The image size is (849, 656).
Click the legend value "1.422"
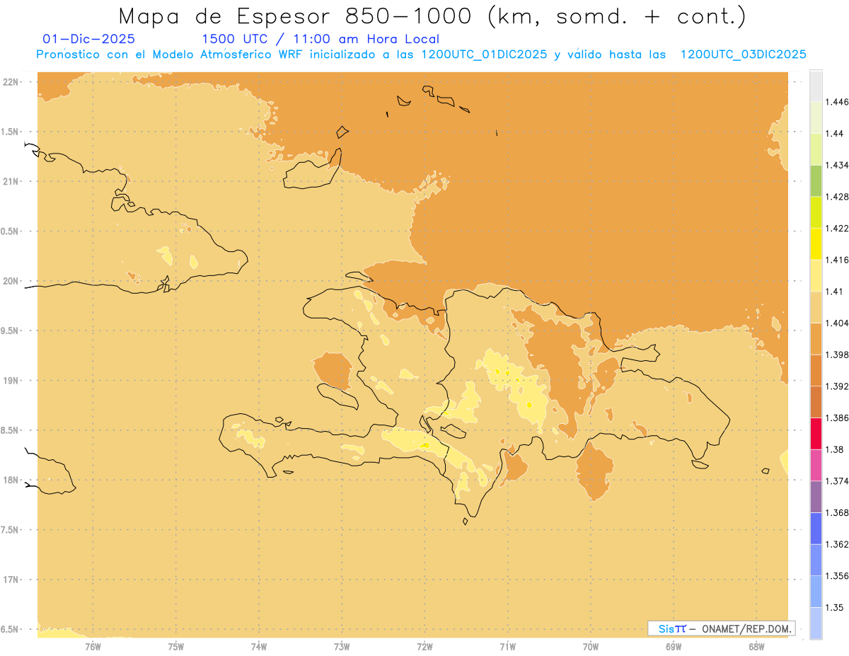pos(837,228)
